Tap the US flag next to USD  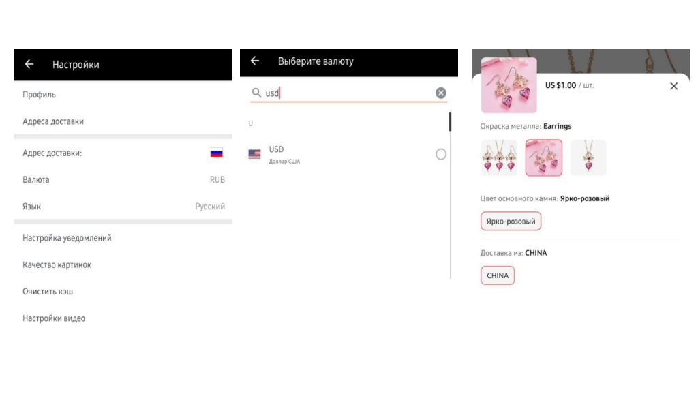255,154
